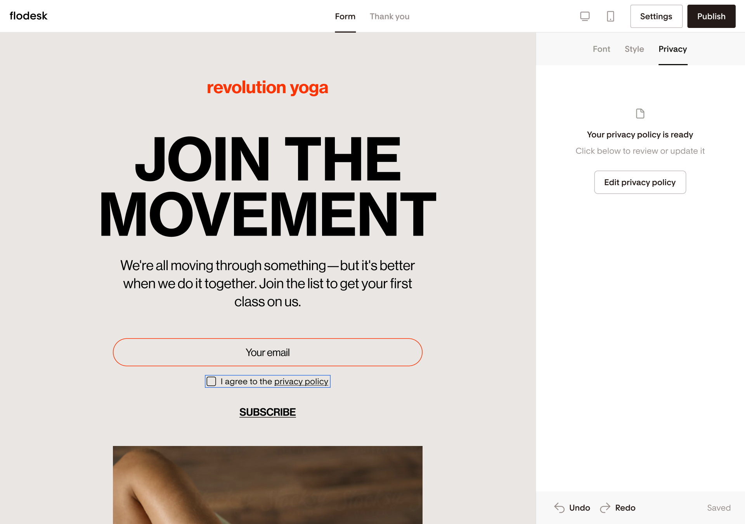Click the SUBSCRIBE button on form

[x=268, y=412]
